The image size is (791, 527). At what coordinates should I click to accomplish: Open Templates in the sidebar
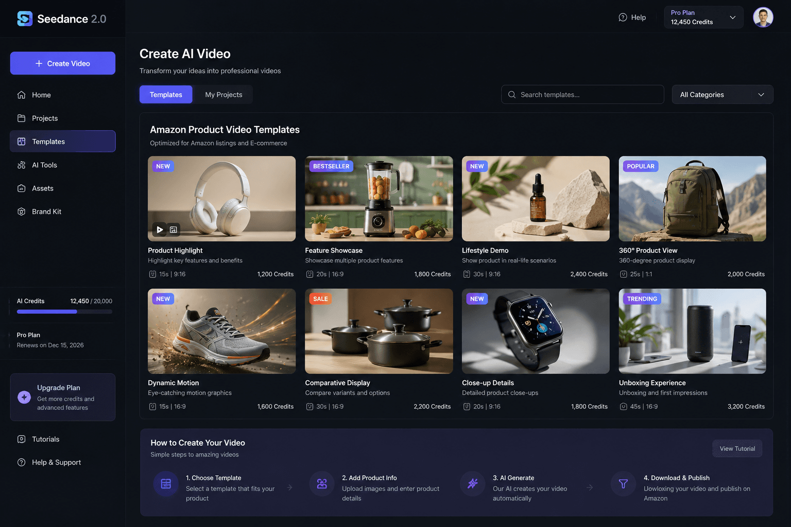63,142
